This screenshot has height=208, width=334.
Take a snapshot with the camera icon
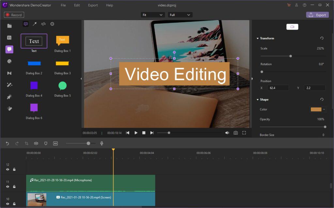(x=235, y=133)
